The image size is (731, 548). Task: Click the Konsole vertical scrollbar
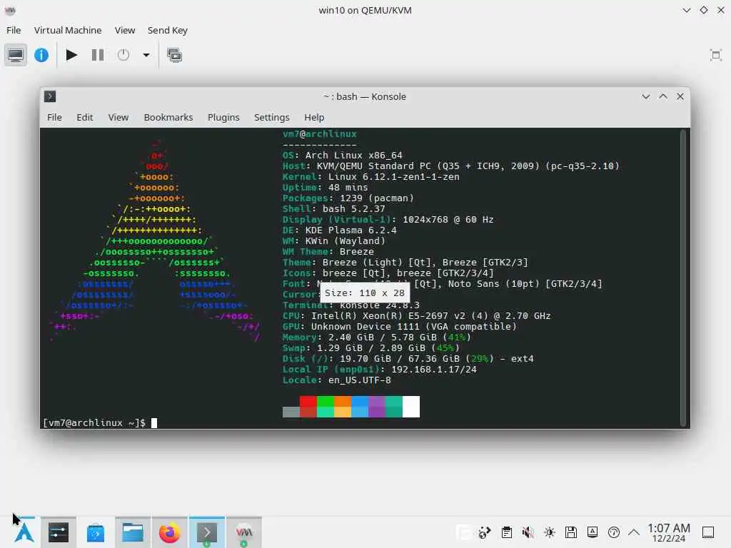pyautogui.click(x=683, y=278)
